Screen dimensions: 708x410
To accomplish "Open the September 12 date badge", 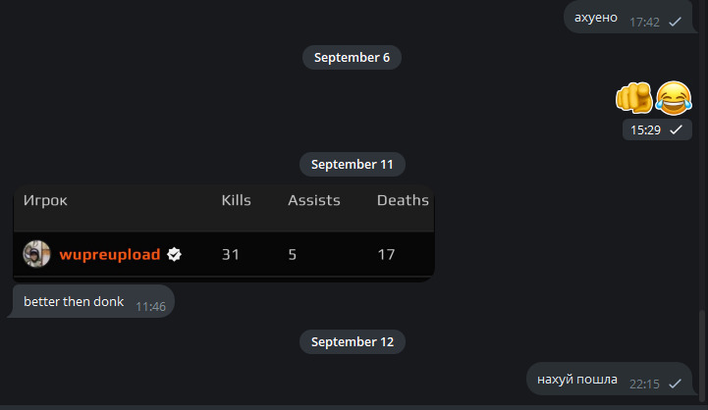I will tap(352, 342).
